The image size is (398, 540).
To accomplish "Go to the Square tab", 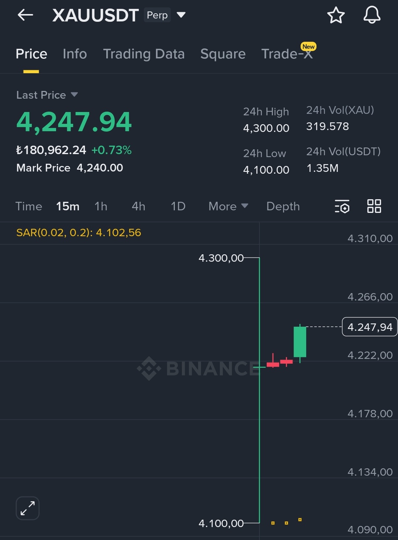I will (223, 54).
